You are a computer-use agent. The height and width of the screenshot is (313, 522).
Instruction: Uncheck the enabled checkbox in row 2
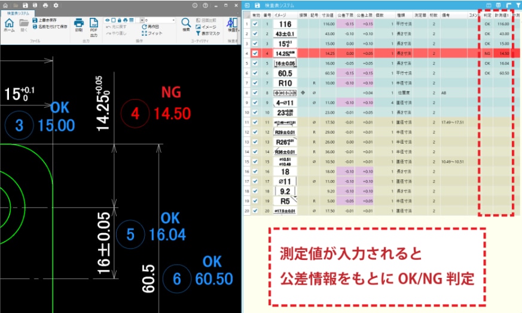tap(255, 33)
